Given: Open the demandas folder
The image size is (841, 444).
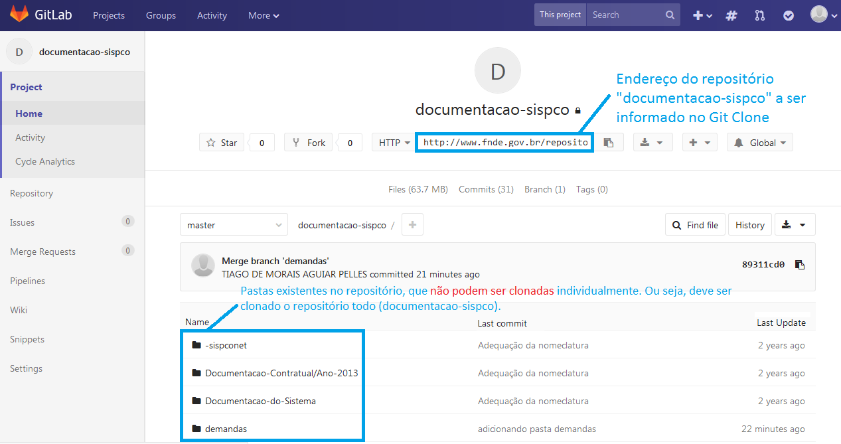Looking at the screenshot, I should coord(226,429).
